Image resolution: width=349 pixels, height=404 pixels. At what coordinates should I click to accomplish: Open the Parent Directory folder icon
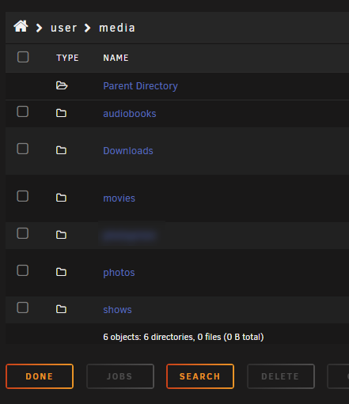tap(62, 85)
